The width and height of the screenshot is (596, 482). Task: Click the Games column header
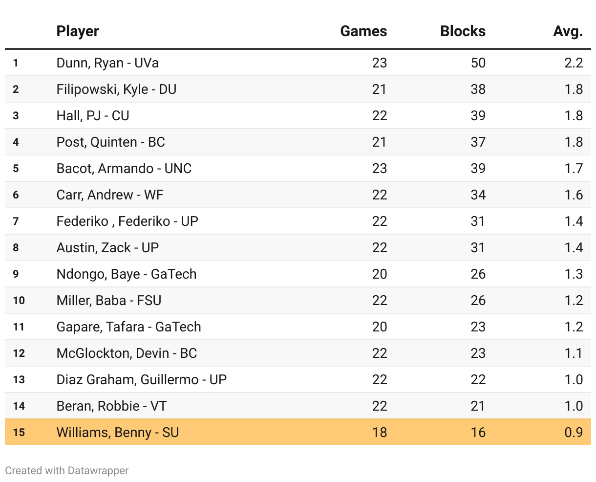[363, 31]
